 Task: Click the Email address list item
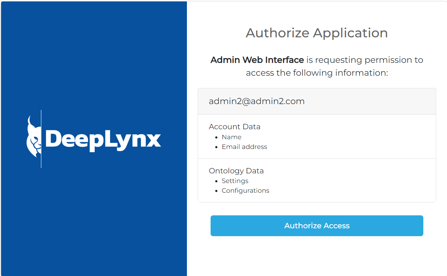244,147
